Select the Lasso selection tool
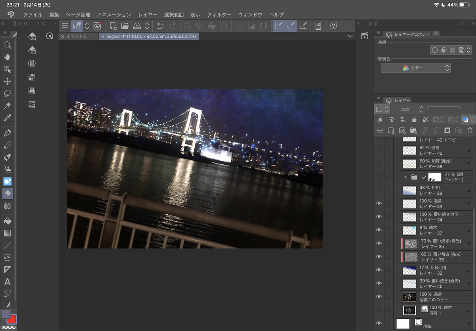Viewport: 476px width, 331px height. (x=7, y=94)
